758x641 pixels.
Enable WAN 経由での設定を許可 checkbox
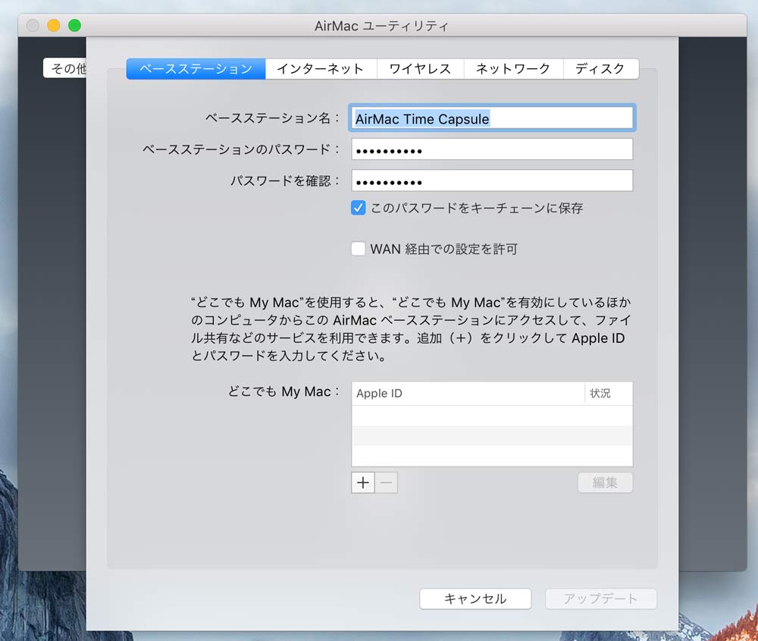point(359,249)
